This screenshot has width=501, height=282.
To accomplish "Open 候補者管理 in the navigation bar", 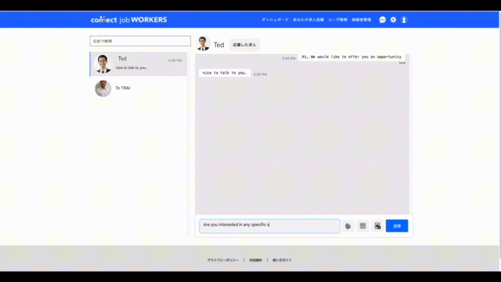I will point(361,20).
